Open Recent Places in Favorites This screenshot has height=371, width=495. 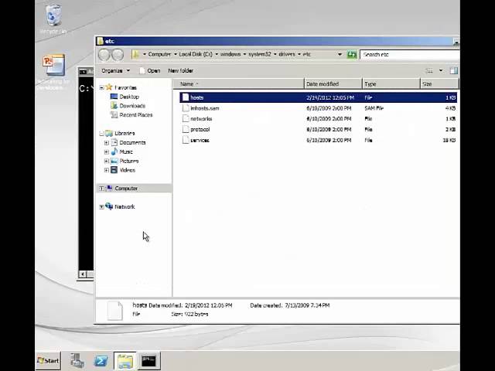click(136, 115)
